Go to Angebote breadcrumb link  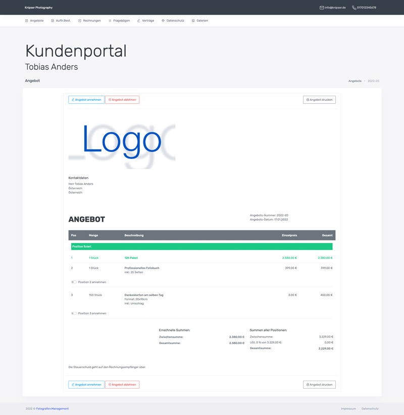coord(355,81)
